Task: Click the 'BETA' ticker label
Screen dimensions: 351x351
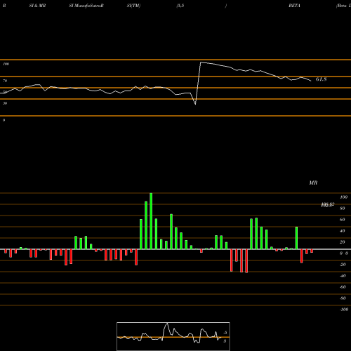Action: point(294,6)
